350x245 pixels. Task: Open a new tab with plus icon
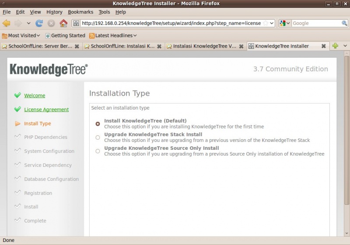(x=335, y=46)
